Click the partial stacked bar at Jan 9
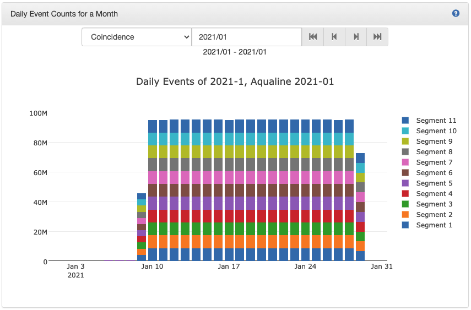The height and width of the screenshot is (310, 471). [x=142, y=227]
